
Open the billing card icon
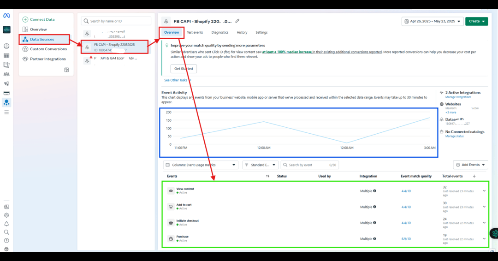click(x=6, y=93)
